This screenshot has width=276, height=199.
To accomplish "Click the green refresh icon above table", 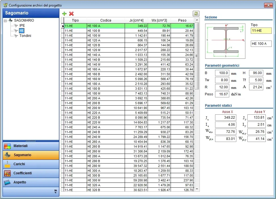I will (x=196, y=14).
